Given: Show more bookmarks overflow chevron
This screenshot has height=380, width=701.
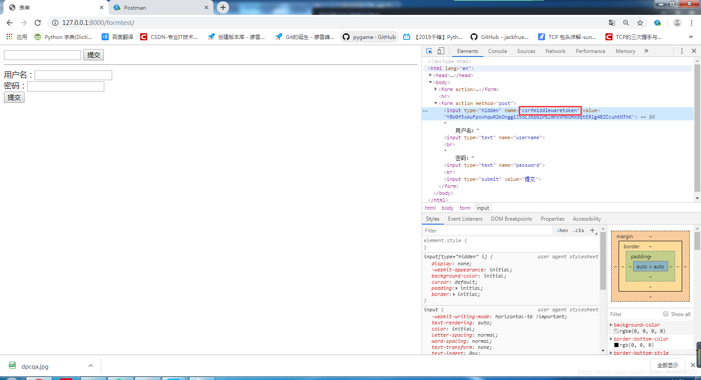Looking at the screenshot, I should pyautogui.click(x=691, y=37).
